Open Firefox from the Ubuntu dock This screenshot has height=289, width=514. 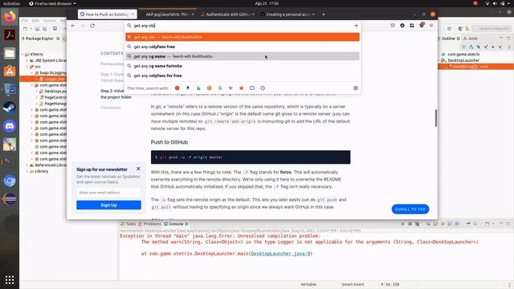pyautogui.click(x=10, y=16)
